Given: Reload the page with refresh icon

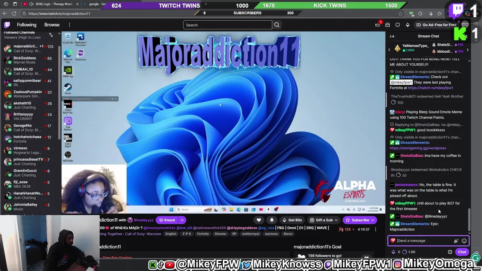Looking at the screenshot, I should click(14, 14).
